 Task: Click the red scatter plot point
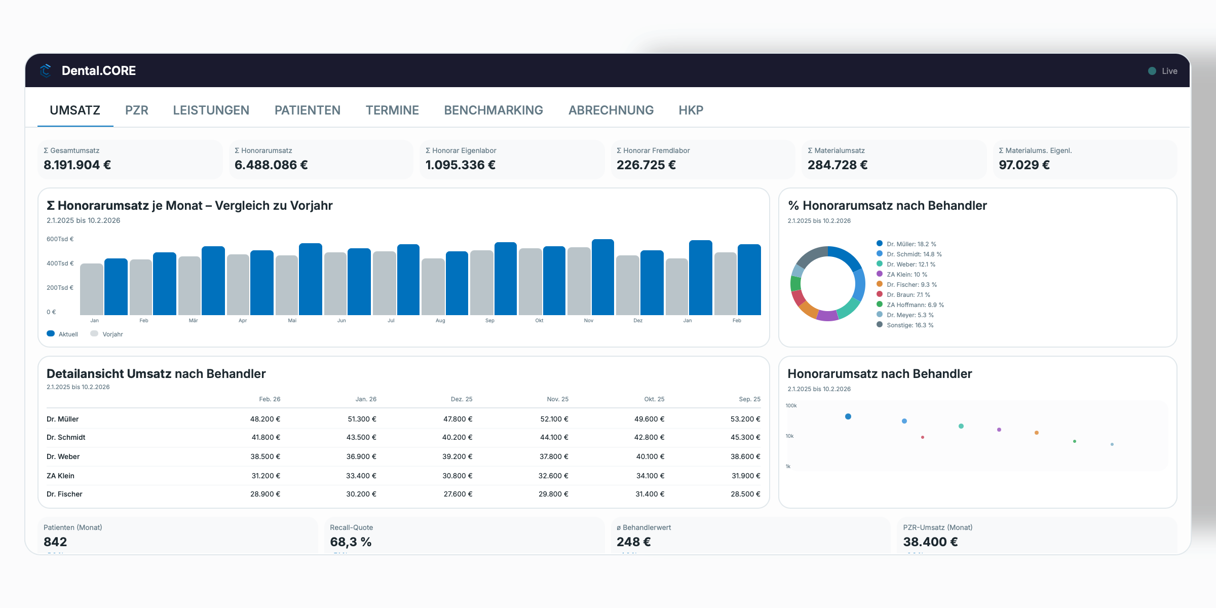[923, 437]
